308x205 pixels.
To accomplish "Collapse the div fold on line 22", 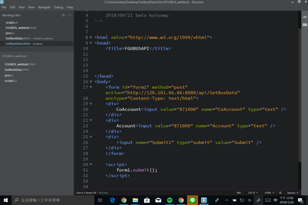I will (x=91, y=120).
